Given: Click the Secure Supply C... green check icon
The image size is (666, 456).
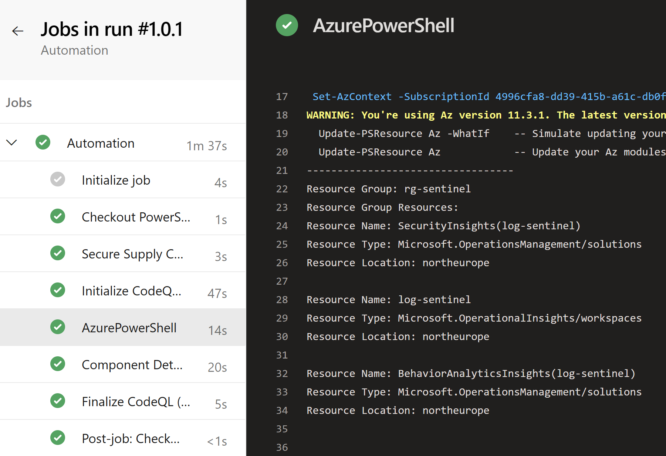Looking at the screenshot, I should pos(58,253).
